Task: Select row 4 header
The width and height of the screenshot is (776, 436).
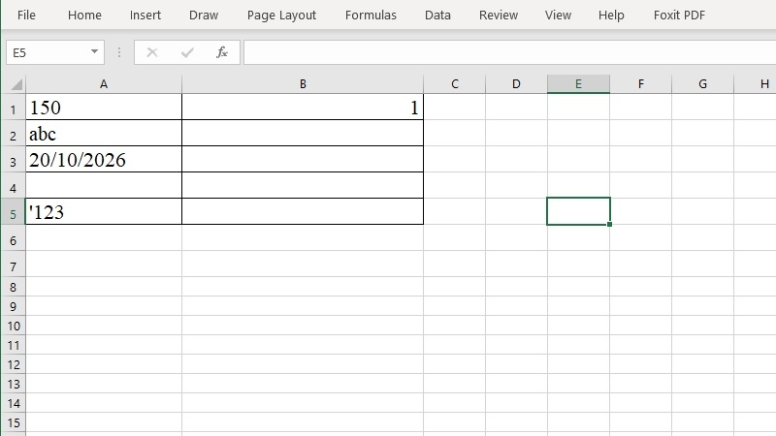Action: click(13, 185)
